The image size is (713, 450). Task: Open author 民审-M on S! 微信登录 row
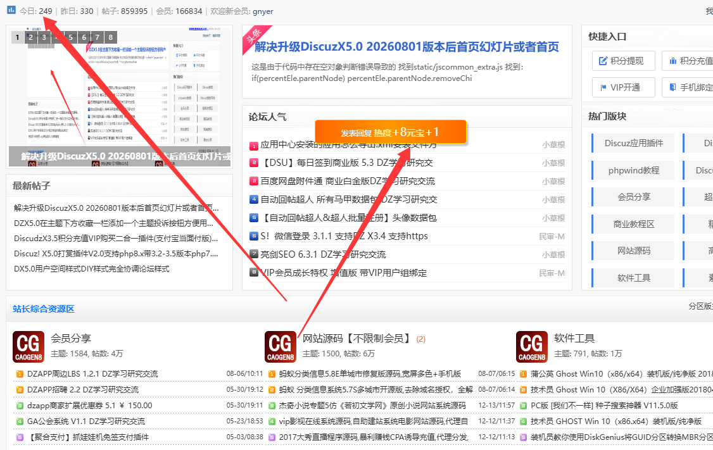[x=552, y=236]
